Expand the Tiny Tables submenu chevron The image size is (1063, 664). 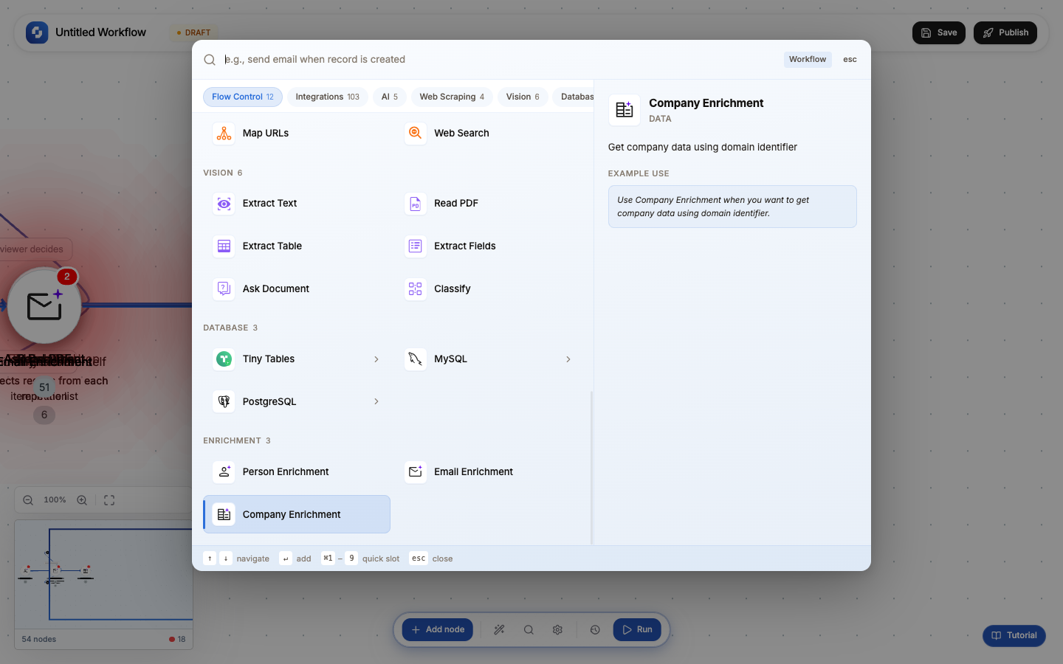pyautogui.click(x=376, y=359)
